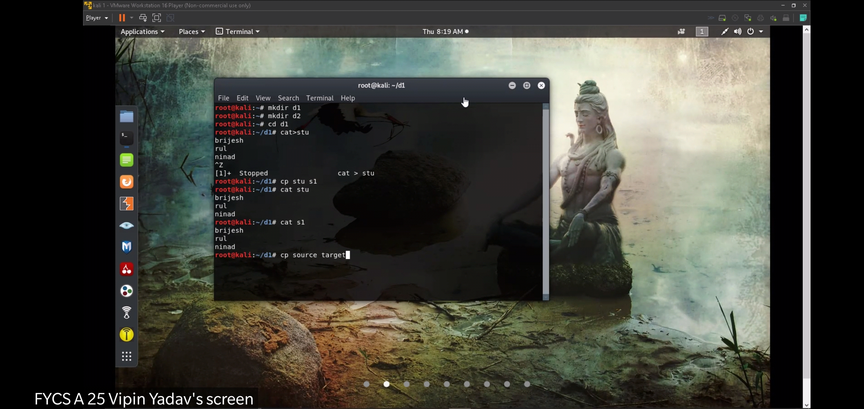Expand the VMware Player menu
Viewport: 864px width, 409px height.
[97, 18]
